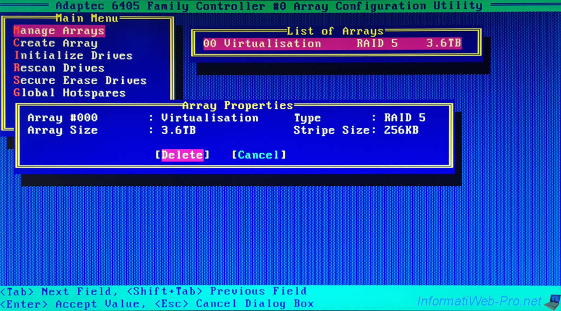This screenshot has width=561, height=311.
Task: Click the laptop icon beside the watermark
Action: pos(551,301)
